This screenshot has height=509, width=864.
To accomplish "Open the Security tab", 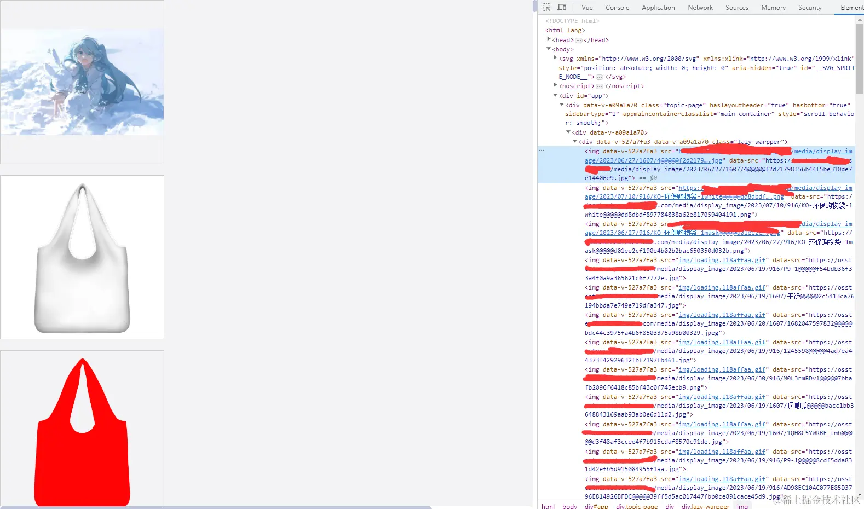I will coord(810,8).
